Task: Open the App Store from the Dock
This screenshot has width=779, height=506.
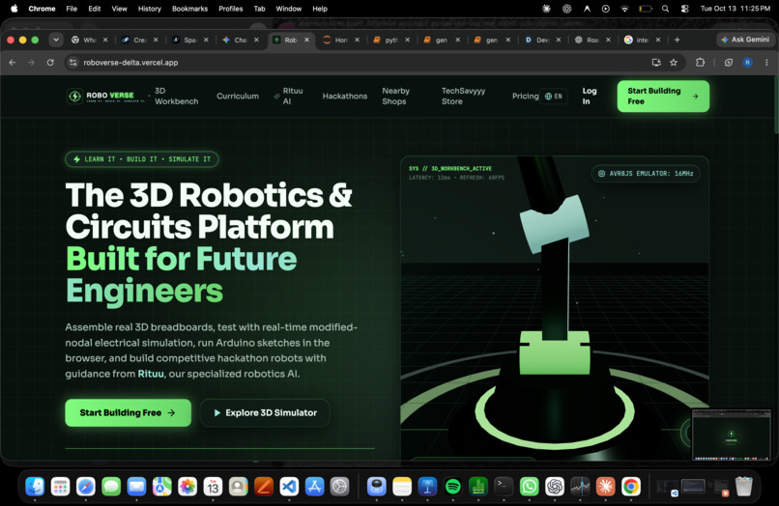Action: pyautogui.click(x=314, y=487)
